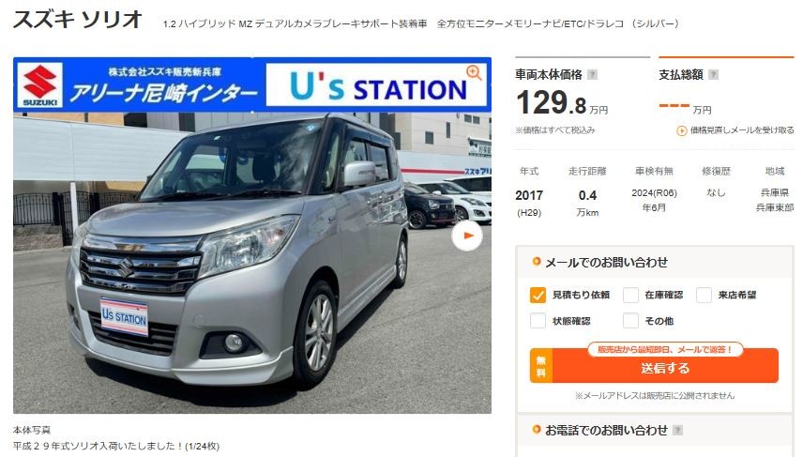Check the 在庫確認 checkbox
Viewport: 803px width, 457px height.
point(630,295)
